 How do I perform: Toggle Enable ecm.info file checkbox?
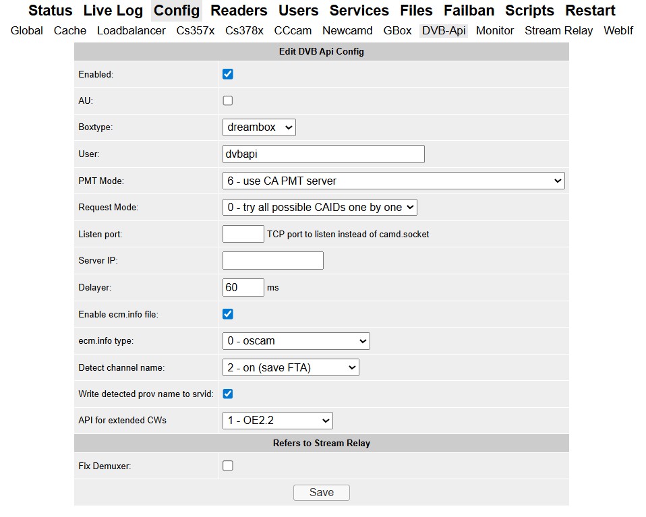[x=228, y=314]
